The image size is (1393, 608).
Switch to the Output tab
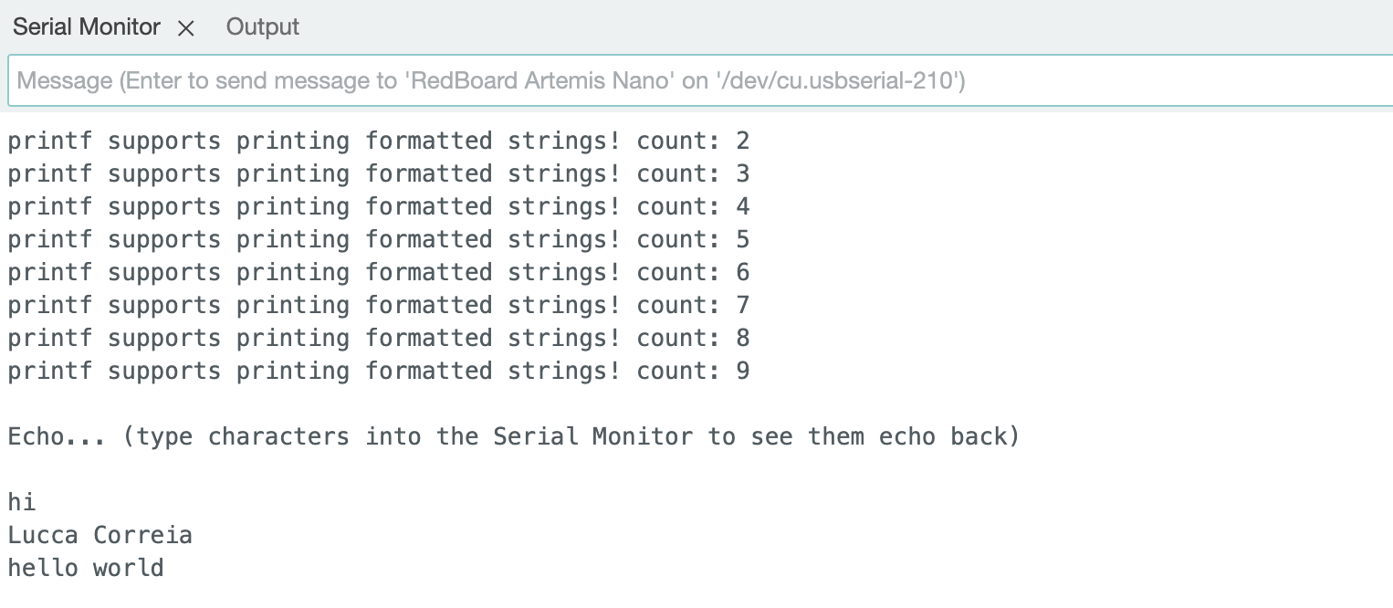263,27
